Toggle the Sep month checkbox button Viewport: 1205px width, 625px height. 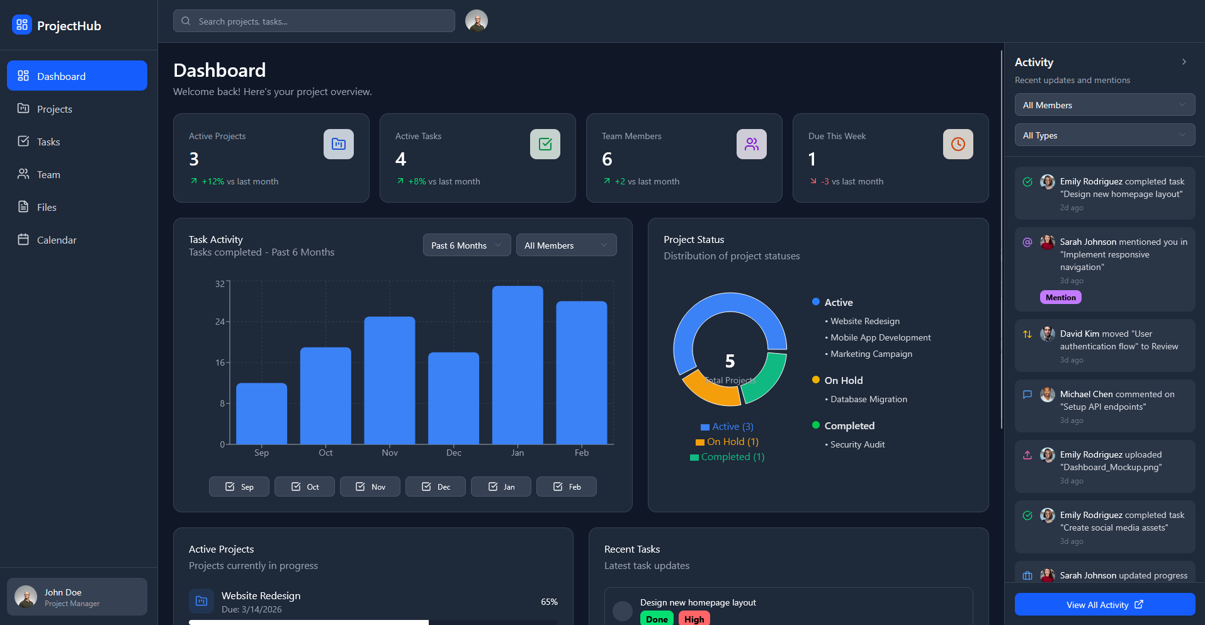coord(239,487)
